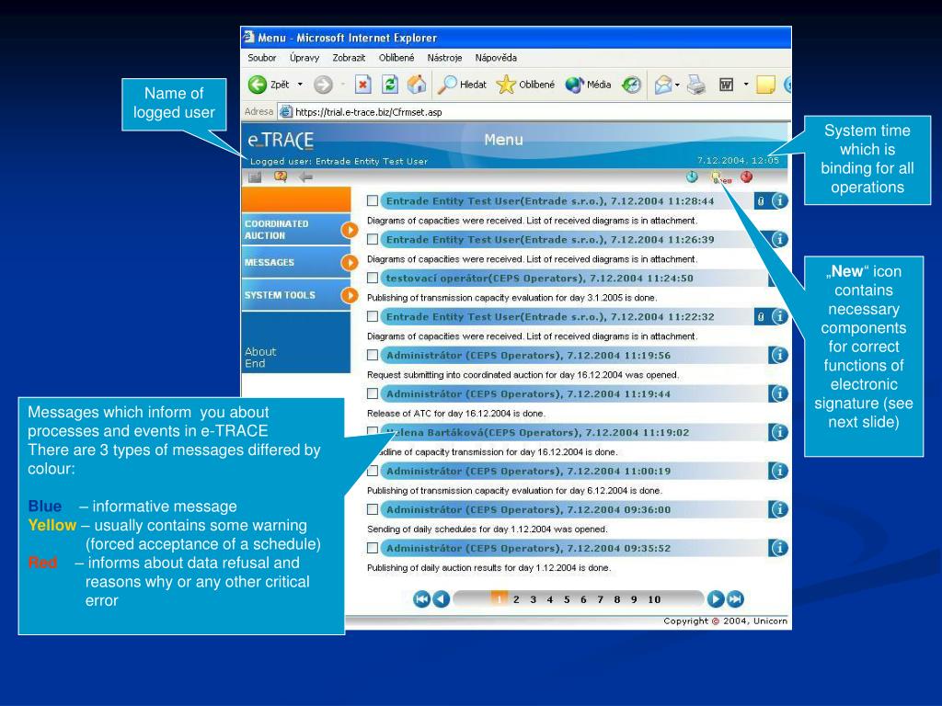Open attachment of the 11:28:44 message

pyautogui.click(x=761, y=201)
